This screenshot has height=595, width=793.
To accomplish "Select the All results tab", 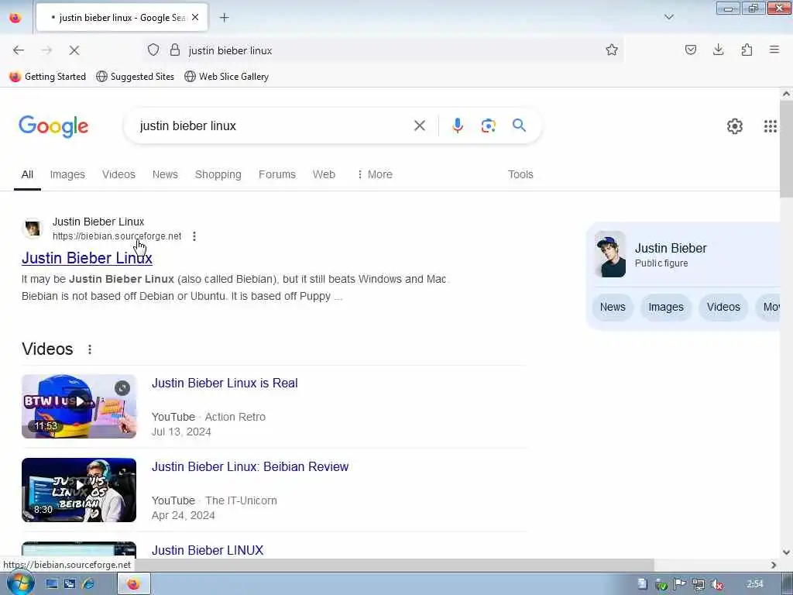I will tap(27, 174).
